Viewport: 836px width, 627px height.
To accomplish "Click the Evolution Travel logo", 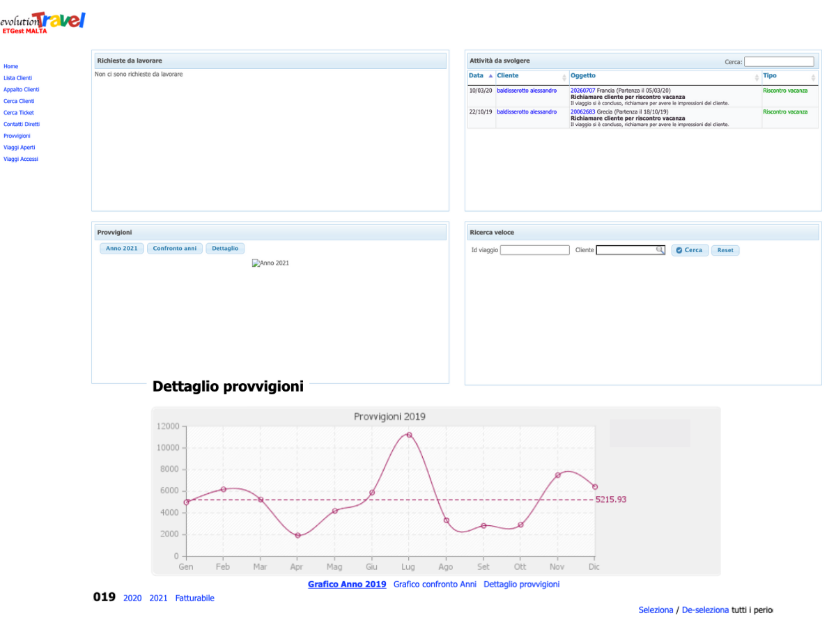I will click(42, 21).
